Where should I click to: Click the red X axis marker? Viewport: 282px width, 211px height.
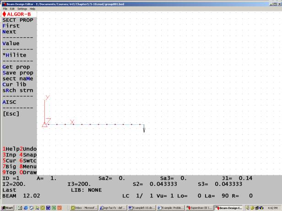(x=72, y=122)
